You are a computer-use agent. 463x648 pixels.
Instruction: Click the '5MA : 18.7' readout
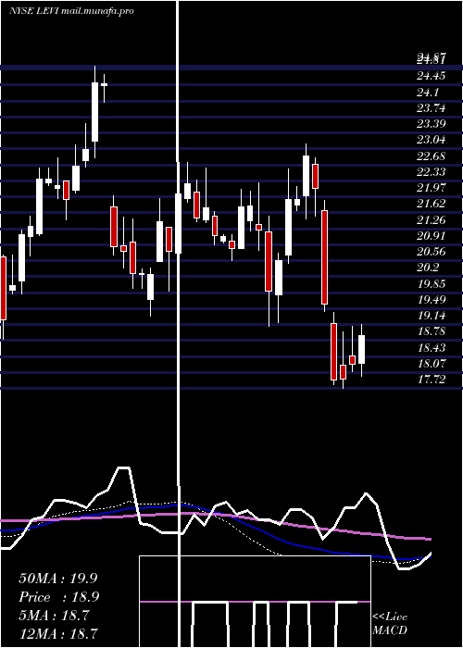(54, 616)
